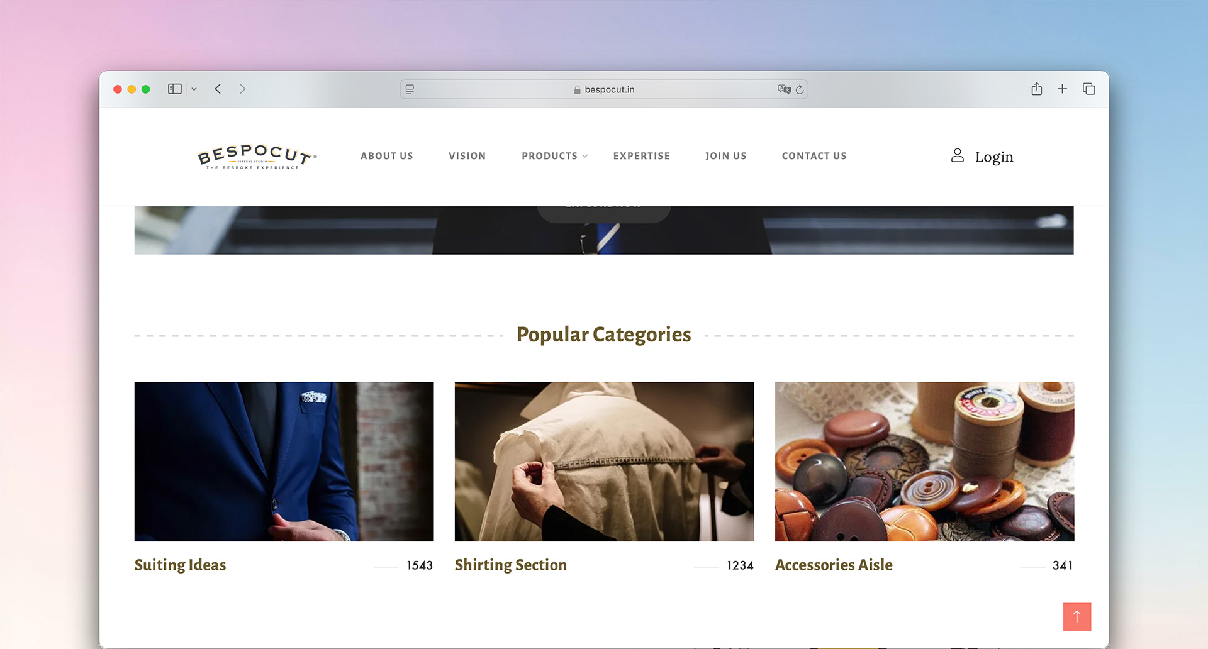1208x649 pixels.
Task: Go to the Expertise page
Action: click(642, 156)
